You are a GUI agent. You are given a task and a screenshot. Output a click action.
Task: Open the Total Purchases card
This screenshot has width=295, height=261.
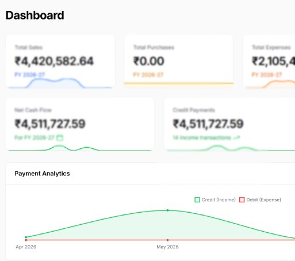point(179,62)
